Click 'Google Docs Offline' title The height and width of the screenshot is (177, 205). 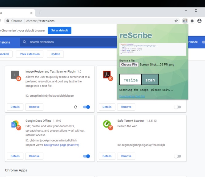coord(38,121)
